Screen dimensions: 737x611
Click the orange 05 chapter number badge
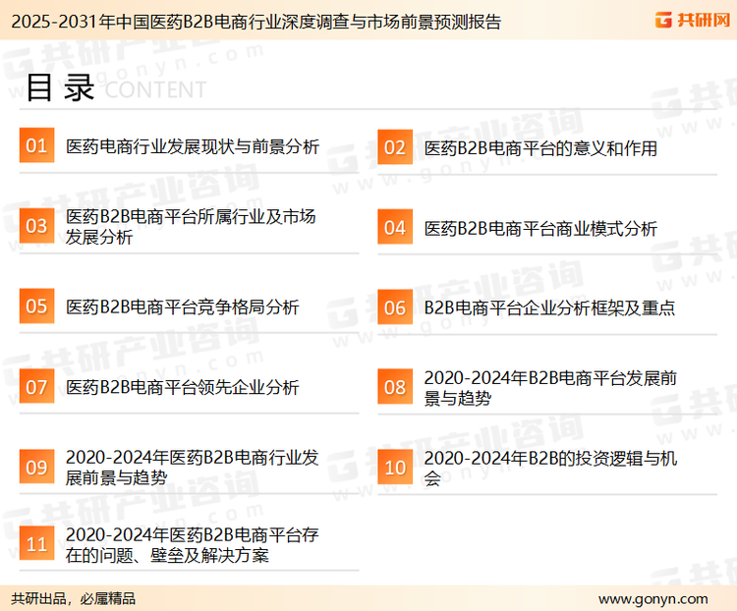click(x=36, y=305)
